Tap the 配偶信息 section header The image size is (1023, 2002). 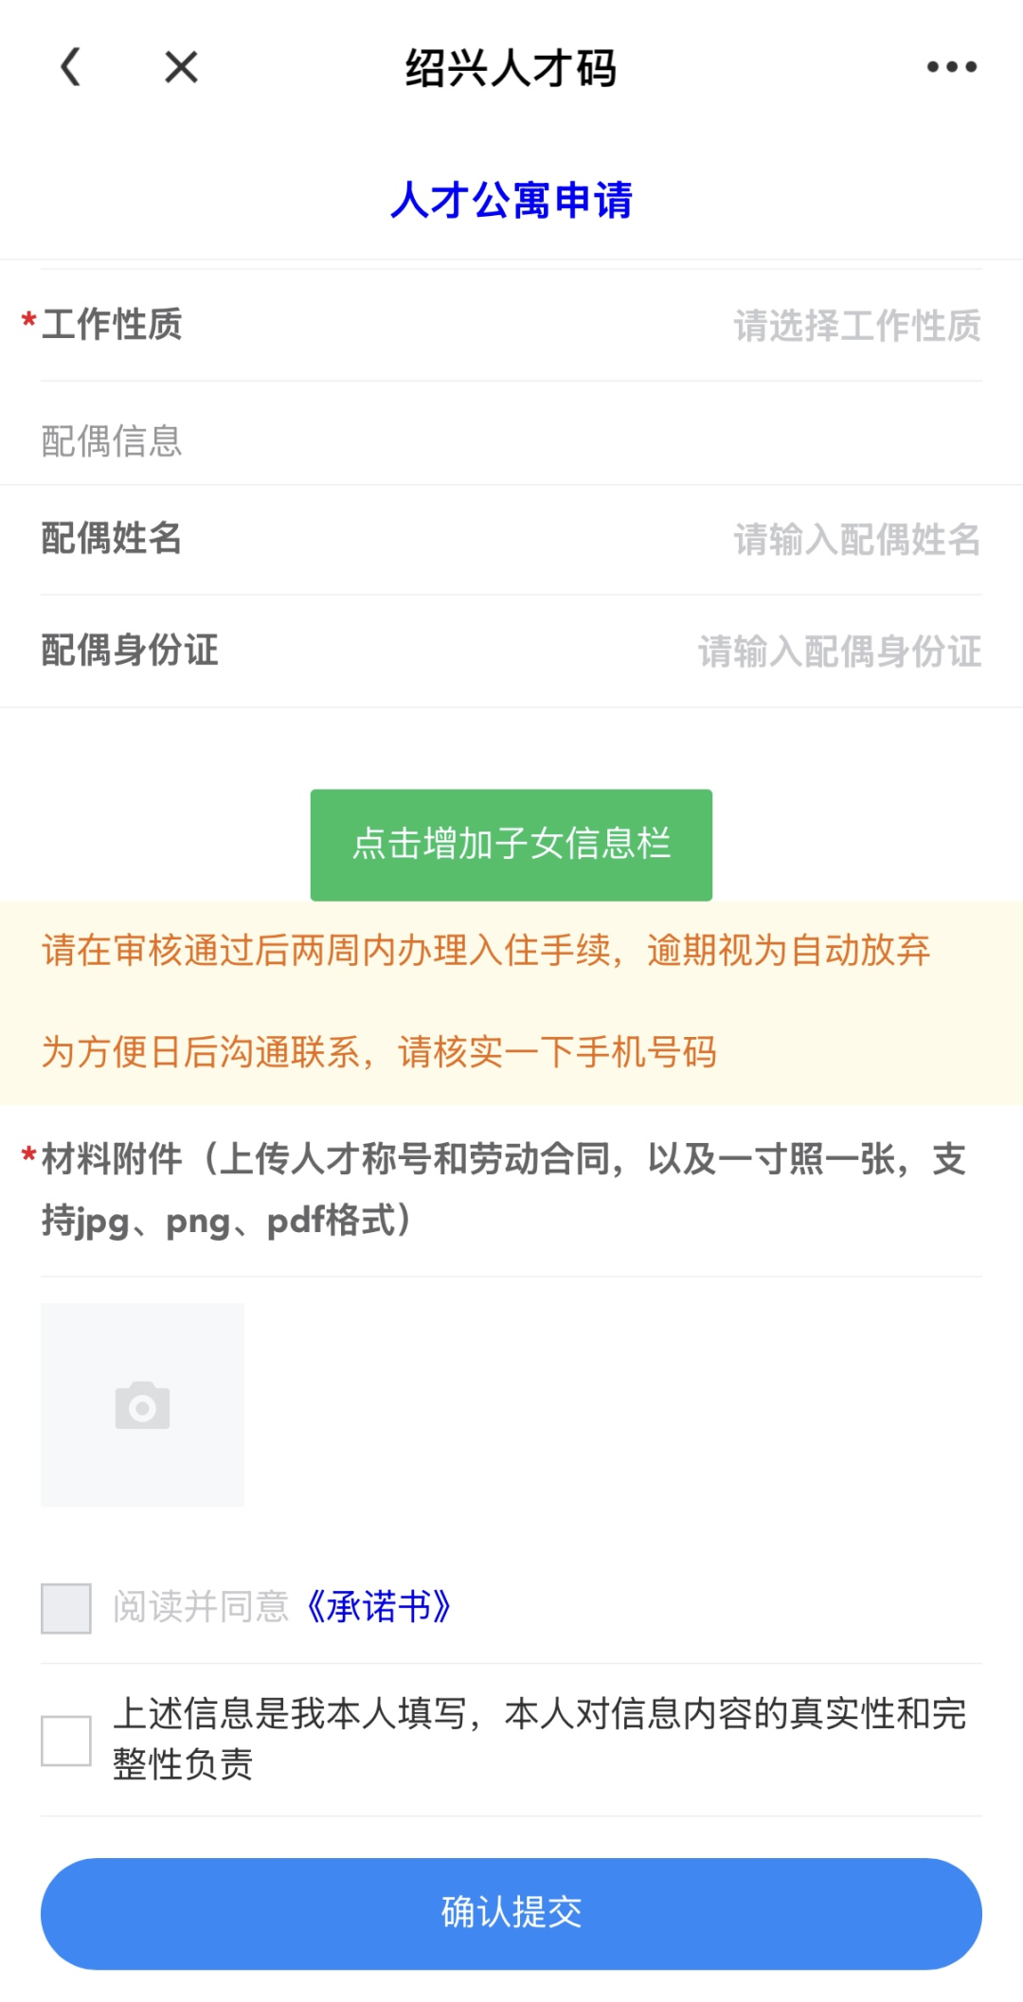tap(112, 441)
